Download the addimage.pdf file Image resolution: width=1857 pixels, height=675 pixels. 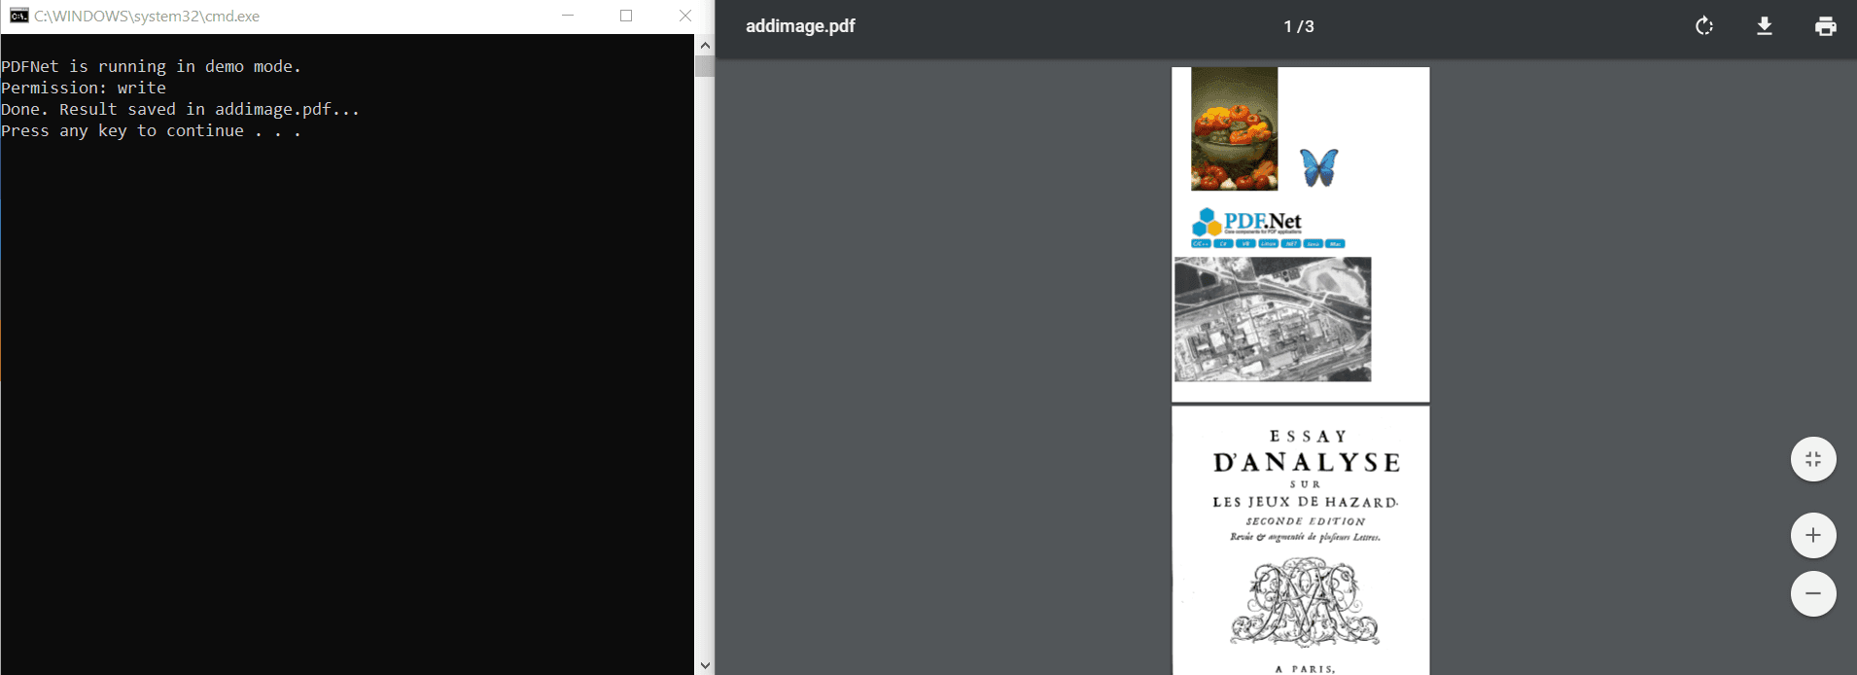pos(1765,26)
